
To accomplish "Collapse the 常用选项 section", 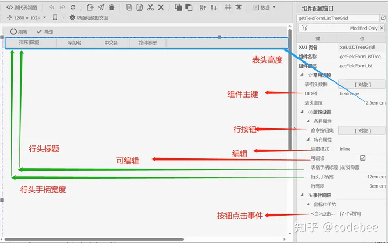I will click(302, 75).
